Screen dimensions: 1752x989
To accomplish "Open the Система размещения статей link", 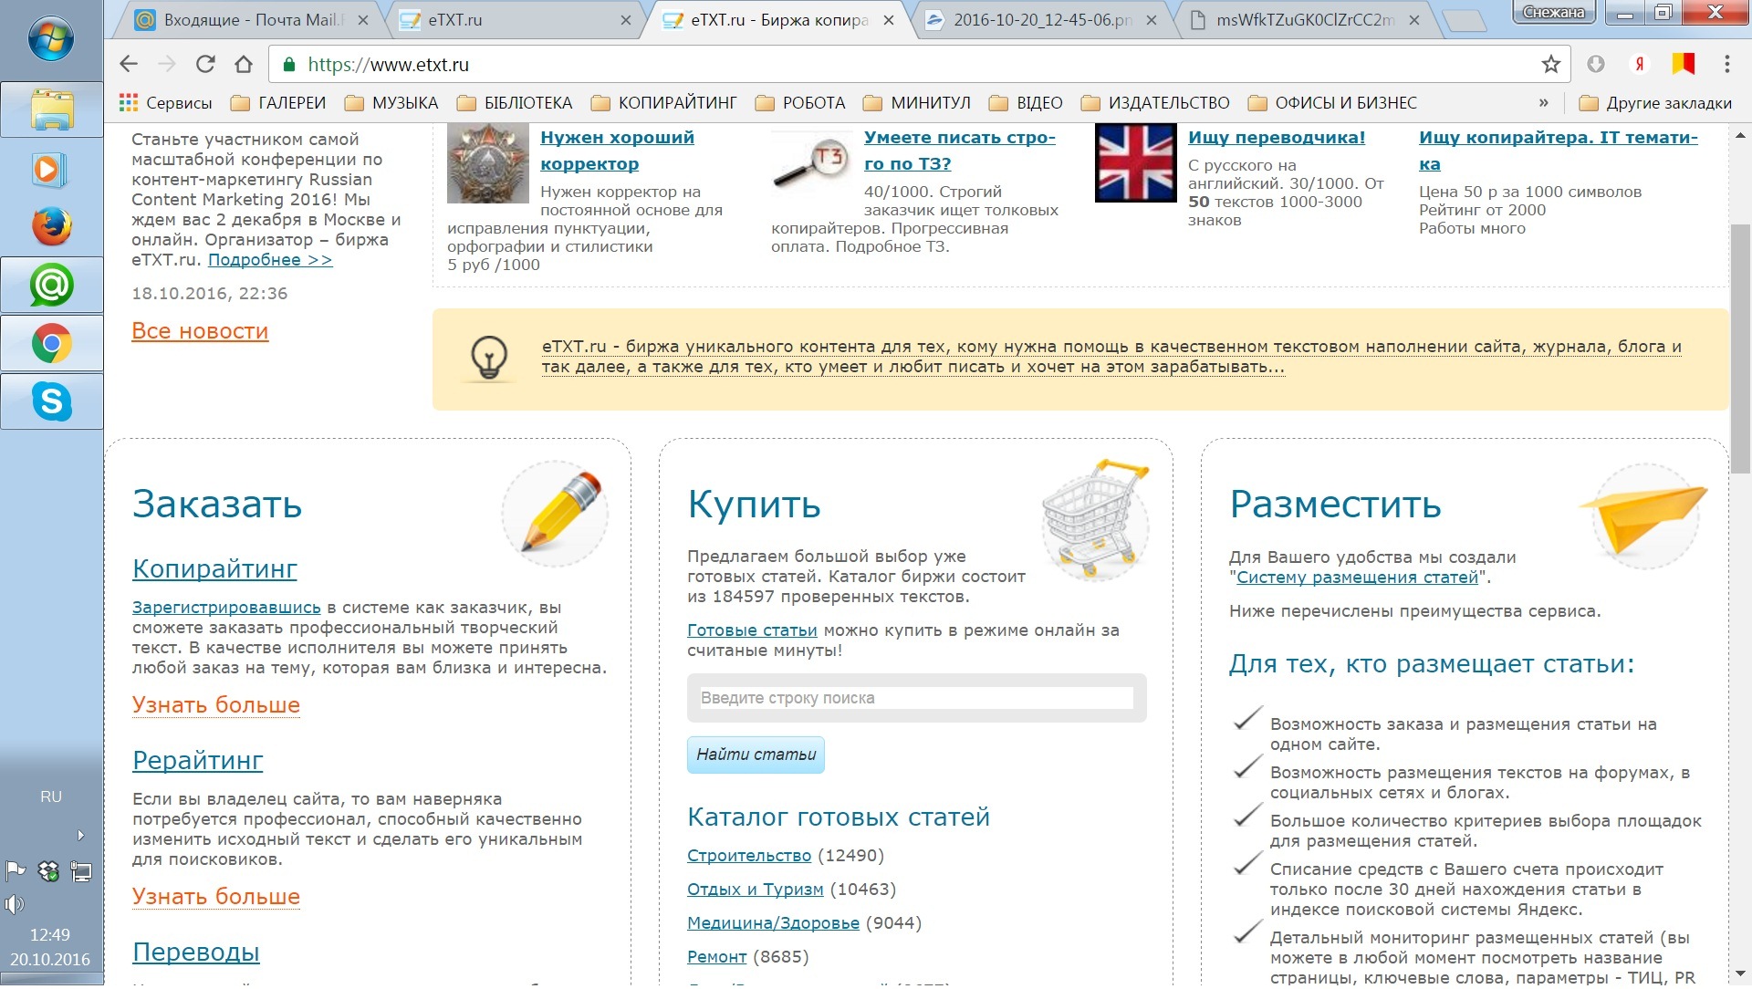I will pos(1357,578).
